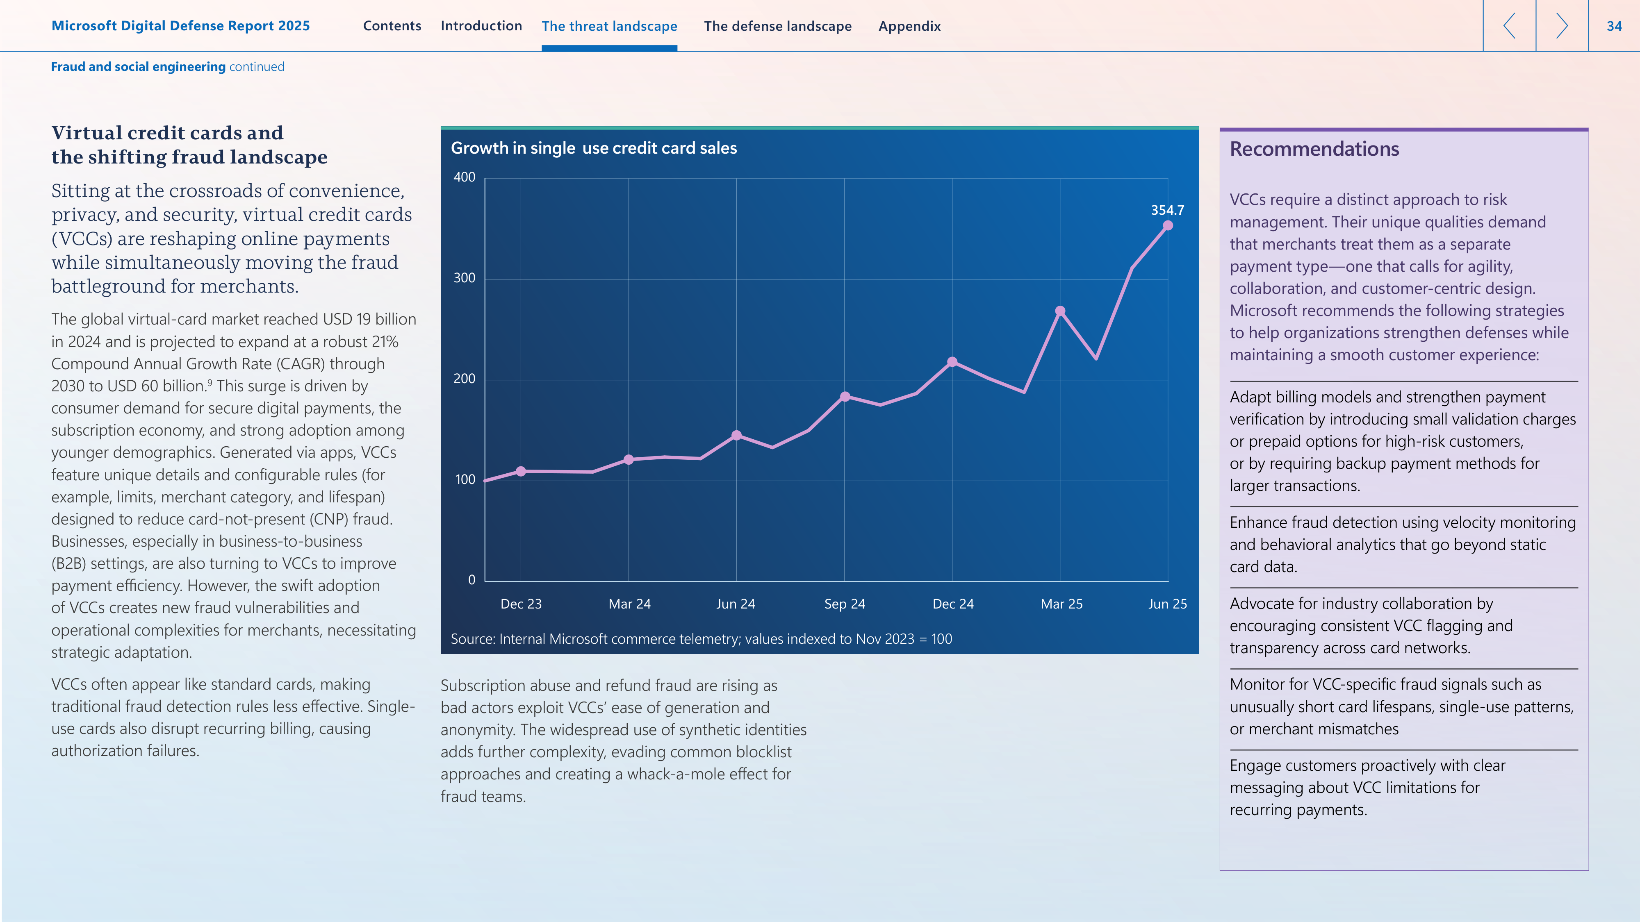The width and height of the screenshot is (1640, 922).
Task: Click the VCCs require a distinct approach paragraph
Action: (1399, 277)
